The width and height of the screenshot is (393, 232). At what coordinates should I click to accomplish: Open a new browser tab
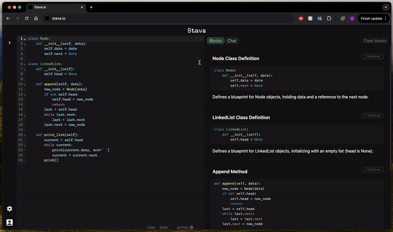coord(91,7)
